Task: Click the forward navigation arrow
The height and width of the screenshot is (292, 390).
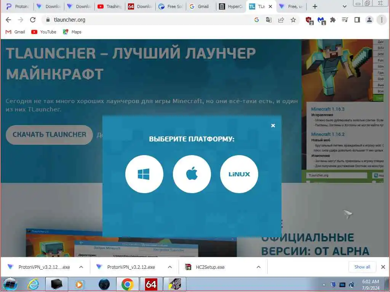Action: click(x=21, y=20)
